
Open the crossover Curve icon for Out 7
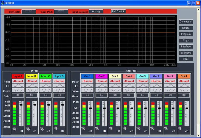click(170, 91)
